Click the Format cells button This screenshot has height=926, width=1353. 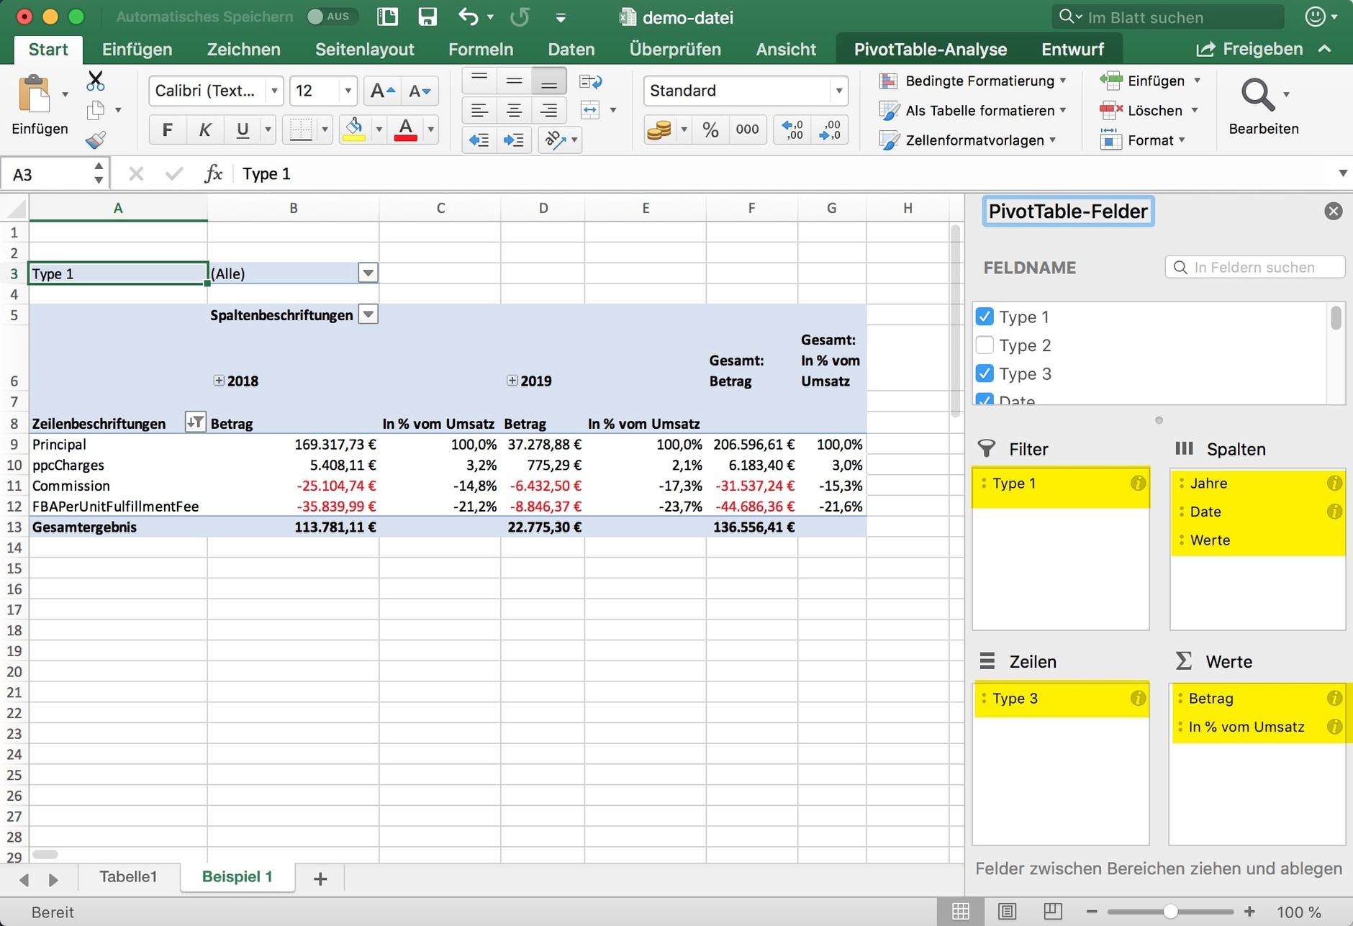pos(1142,140)
